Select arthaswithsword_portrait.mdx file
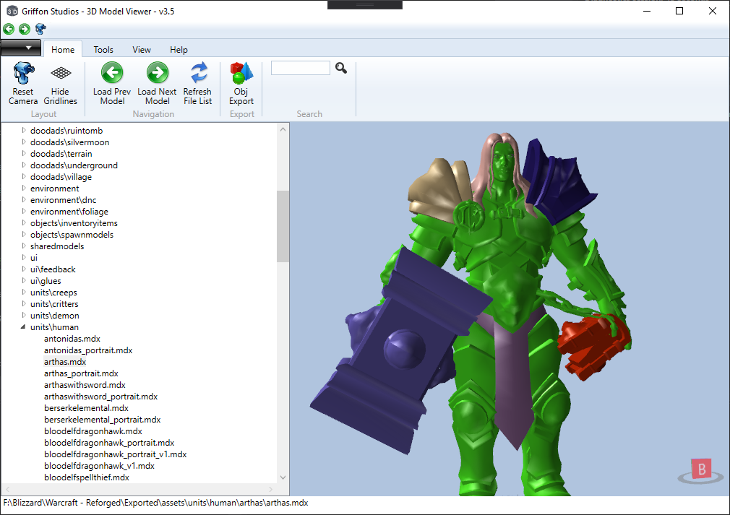Image resolution: width=730 pixels, height=515 pixels. (x=101, y=397)
